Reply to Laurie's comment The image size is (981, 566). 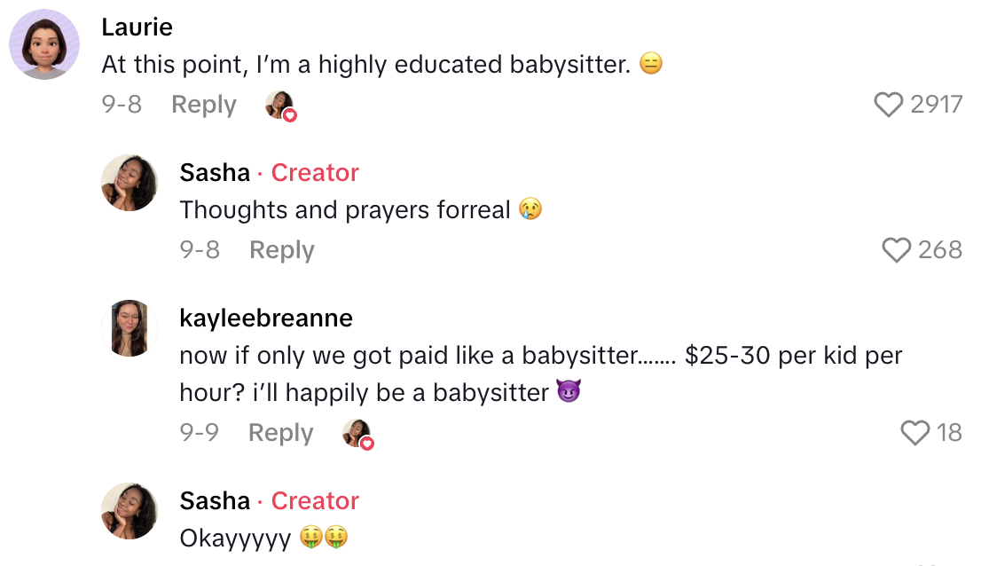pyautogui.click(x=204, y=105)
